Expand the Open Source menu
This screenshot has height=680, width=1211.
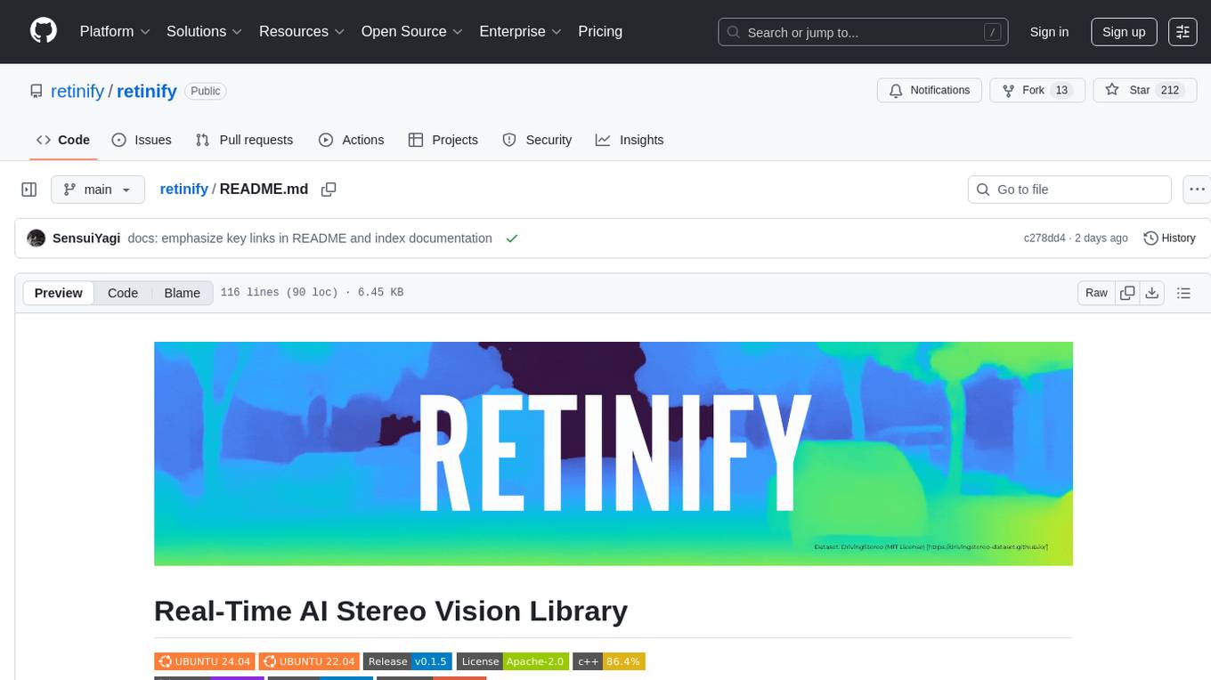pyautogui.click(x=412, y=31)
